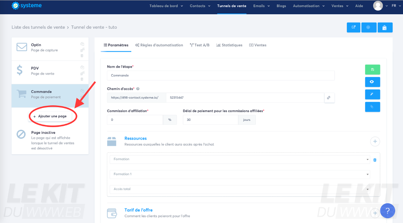Click the systeme logo
The width and height of the screenshot is (403, 223).
pos(27,5)
